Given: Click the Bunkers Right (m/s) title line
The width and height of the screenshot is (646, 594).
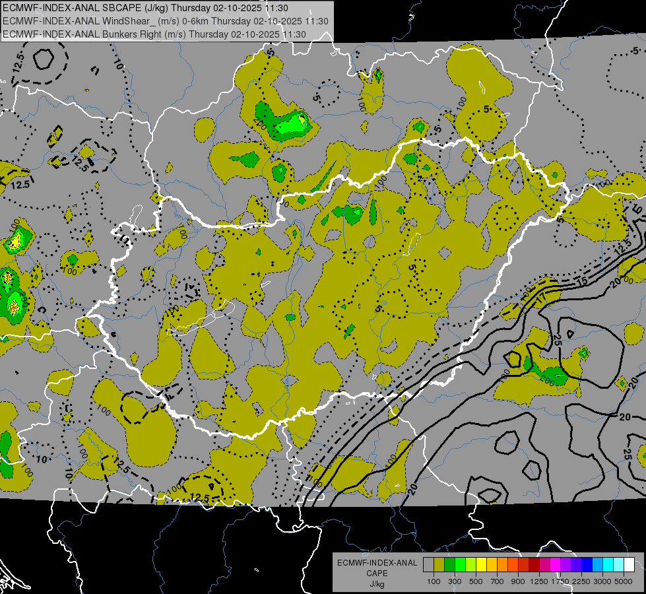Looking at the screenshot, I should pyautogui.click(x=154, y=34).
